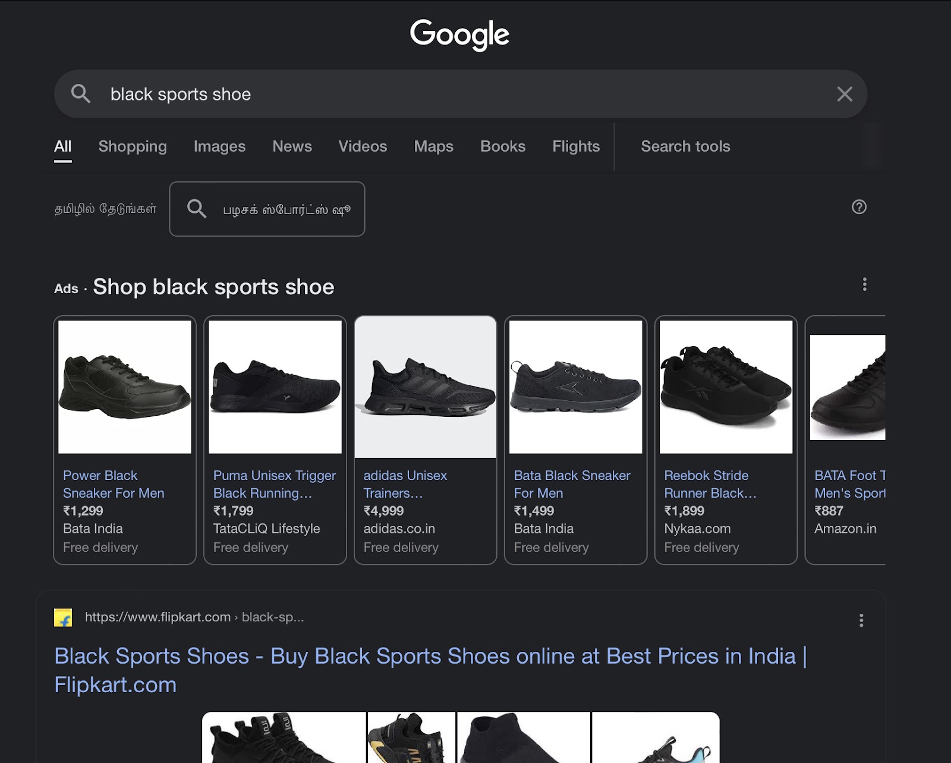Click the flipkart.com result URL
951x763 pixels.
tap(194, 617)
